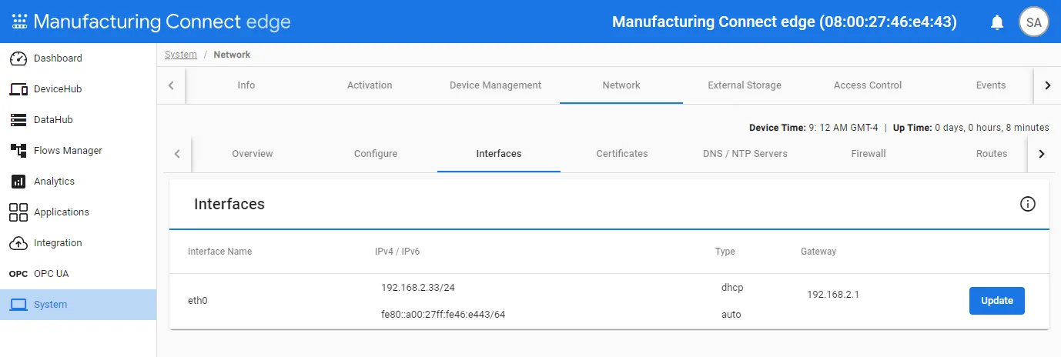Select the Network tab
1061x357 pixels.
[x=621, y=85]
